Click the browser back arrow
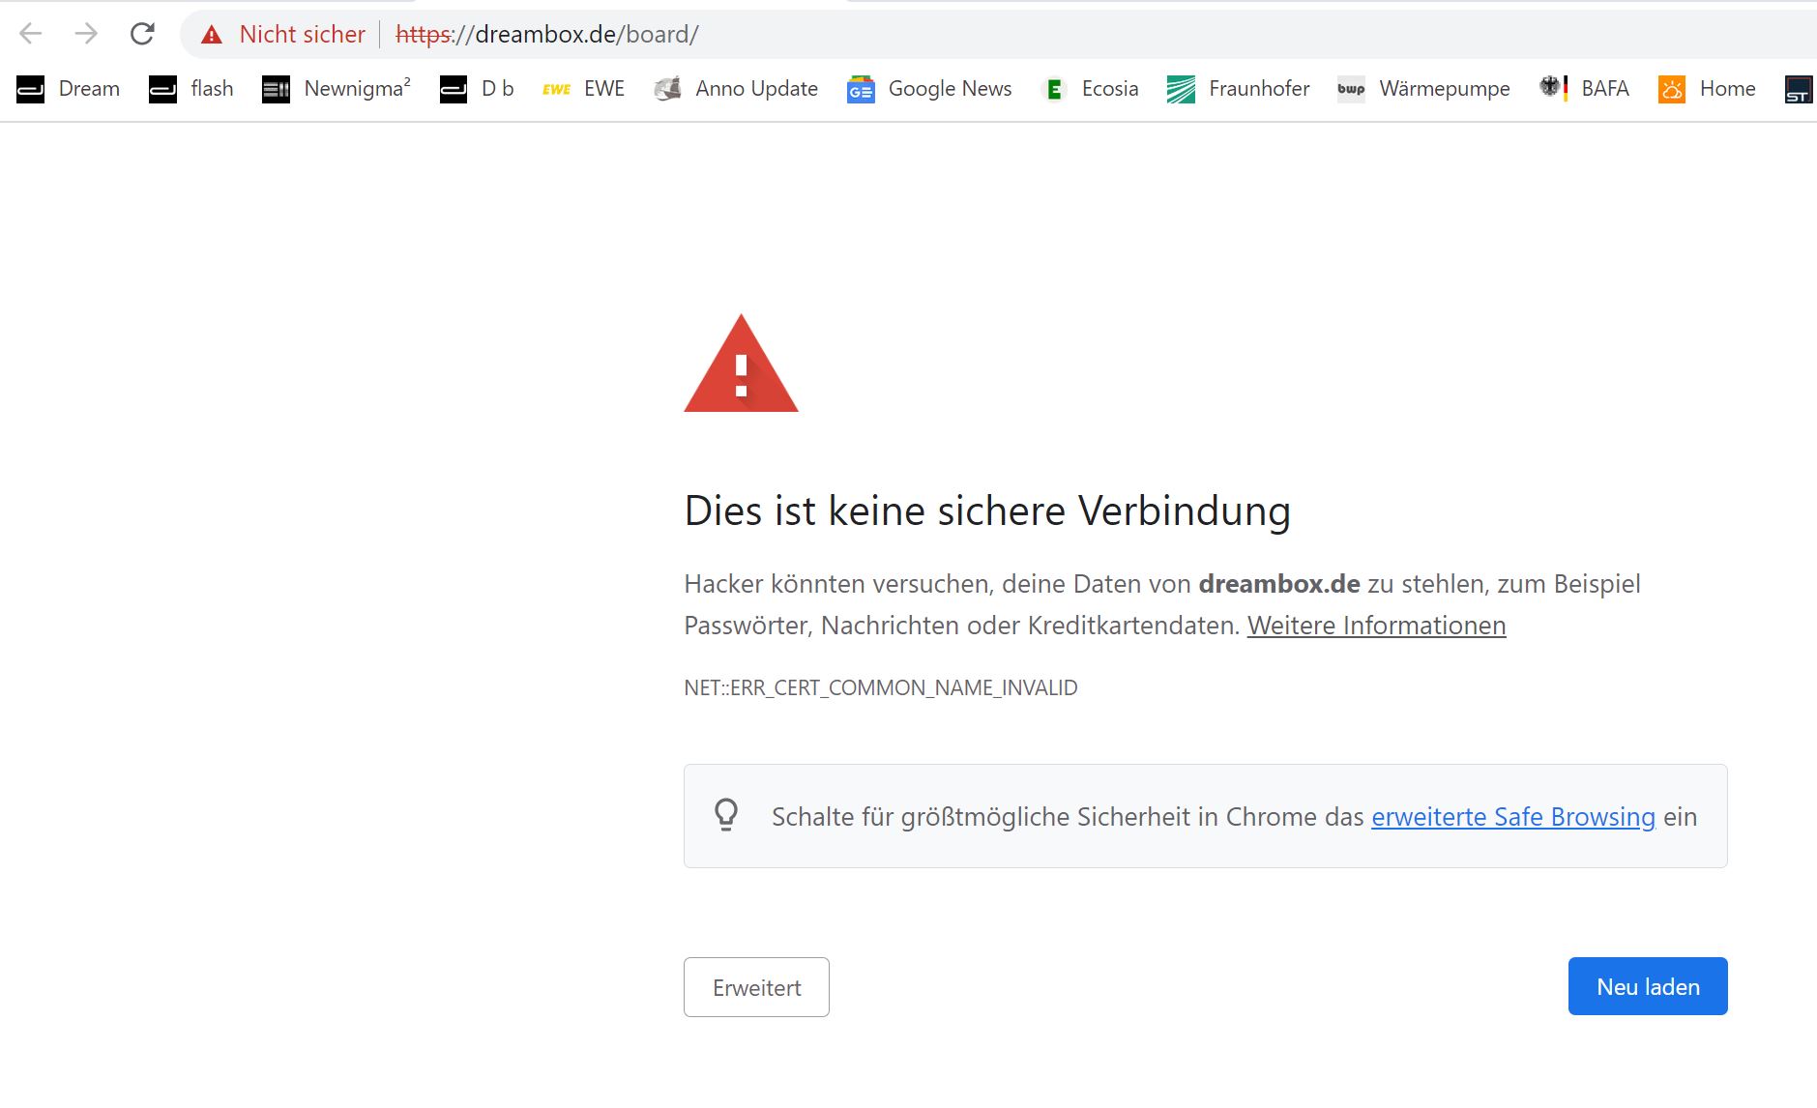Image resolution: width=1817 pixels, height=1108 pixels. click(31, 34)
